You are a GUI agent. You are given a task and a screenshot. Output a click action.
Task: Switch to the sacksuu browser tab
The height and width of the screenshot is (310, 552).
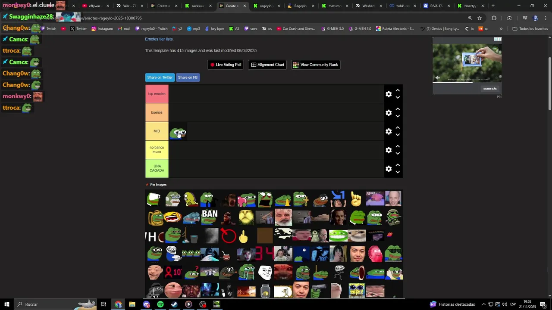198,6
